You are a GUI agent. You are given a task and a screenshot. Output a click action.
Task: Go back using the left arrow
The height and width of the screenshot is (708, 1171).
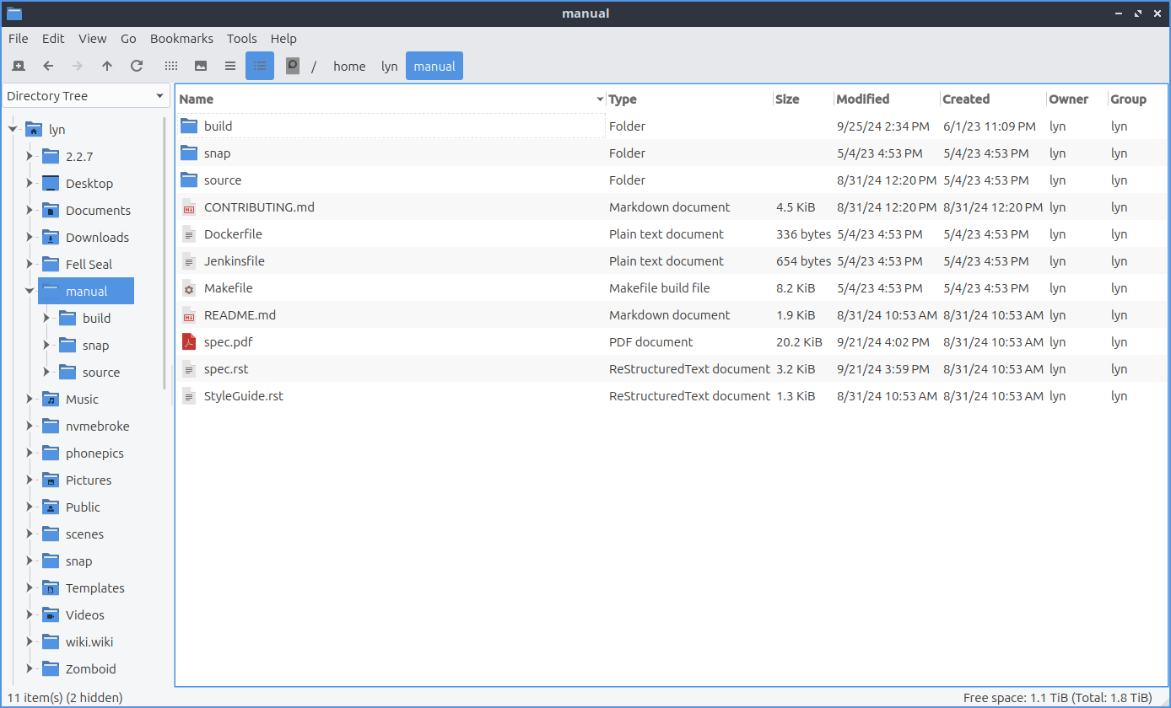pyautogui.click(x=48, y=66)
